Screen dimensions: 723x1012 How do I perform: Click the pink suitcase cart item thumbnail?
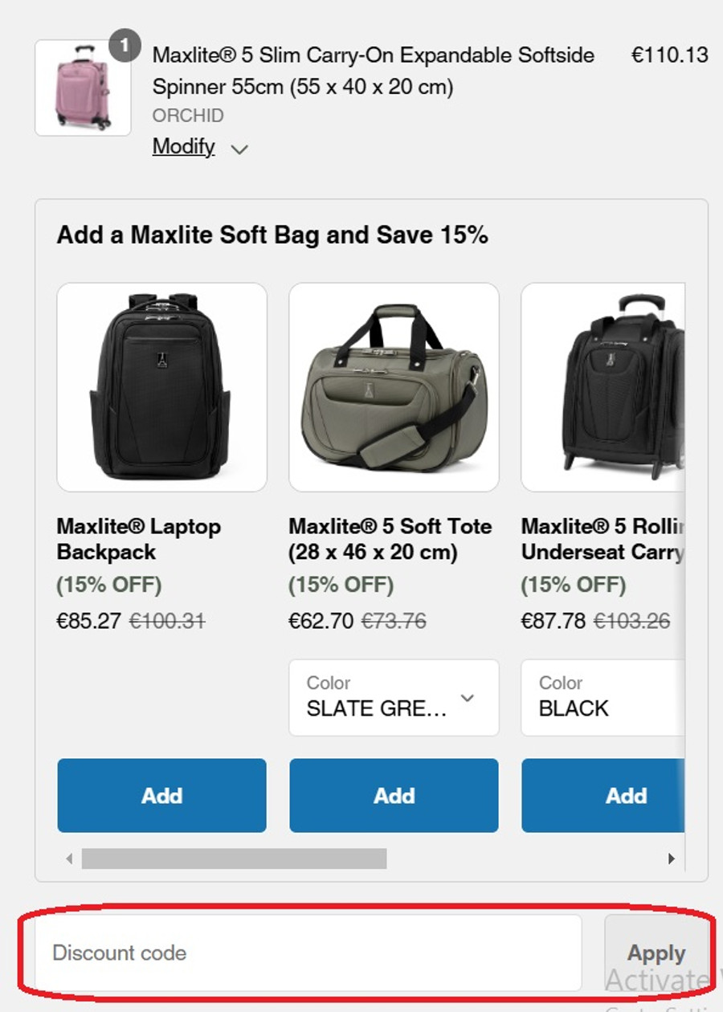tap(83, 88)
